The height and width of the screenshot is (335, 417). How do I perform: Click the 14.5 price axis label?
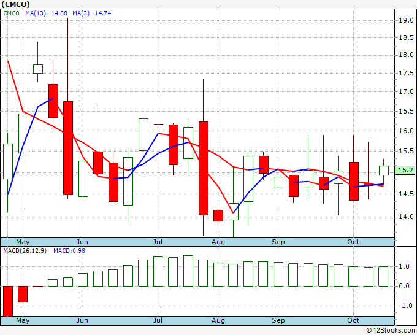tap(406, 194)
